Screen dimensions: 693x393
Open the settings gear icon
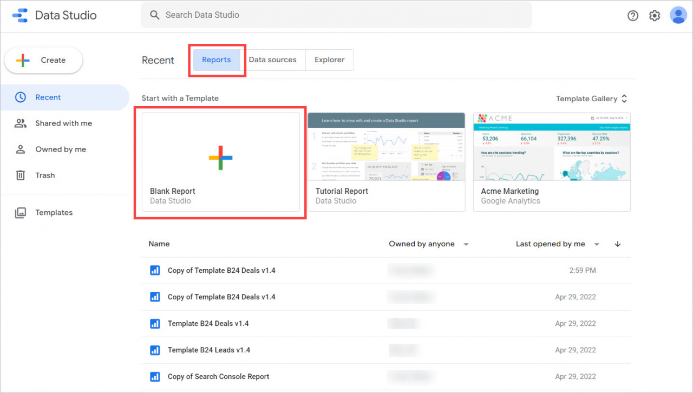[x=655, y=16]
